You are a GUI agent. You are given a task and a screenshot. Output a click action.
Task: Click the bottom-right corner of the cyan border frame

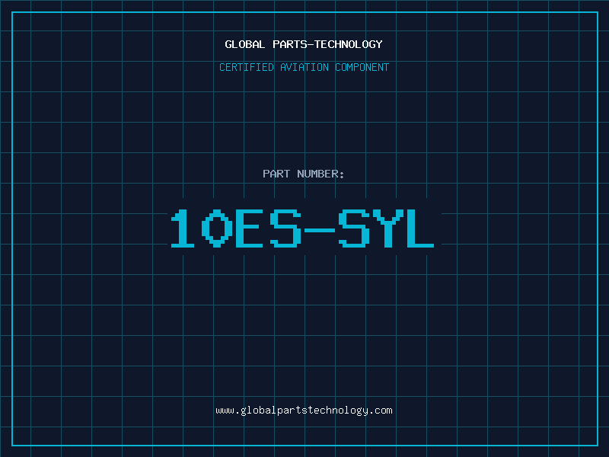click(x=597, y=445)
